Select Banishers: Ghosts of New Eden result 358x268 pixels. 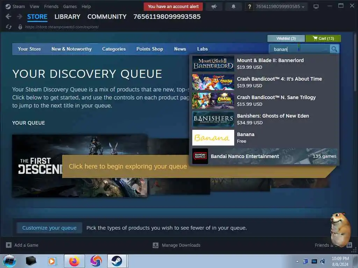point(264,119)
